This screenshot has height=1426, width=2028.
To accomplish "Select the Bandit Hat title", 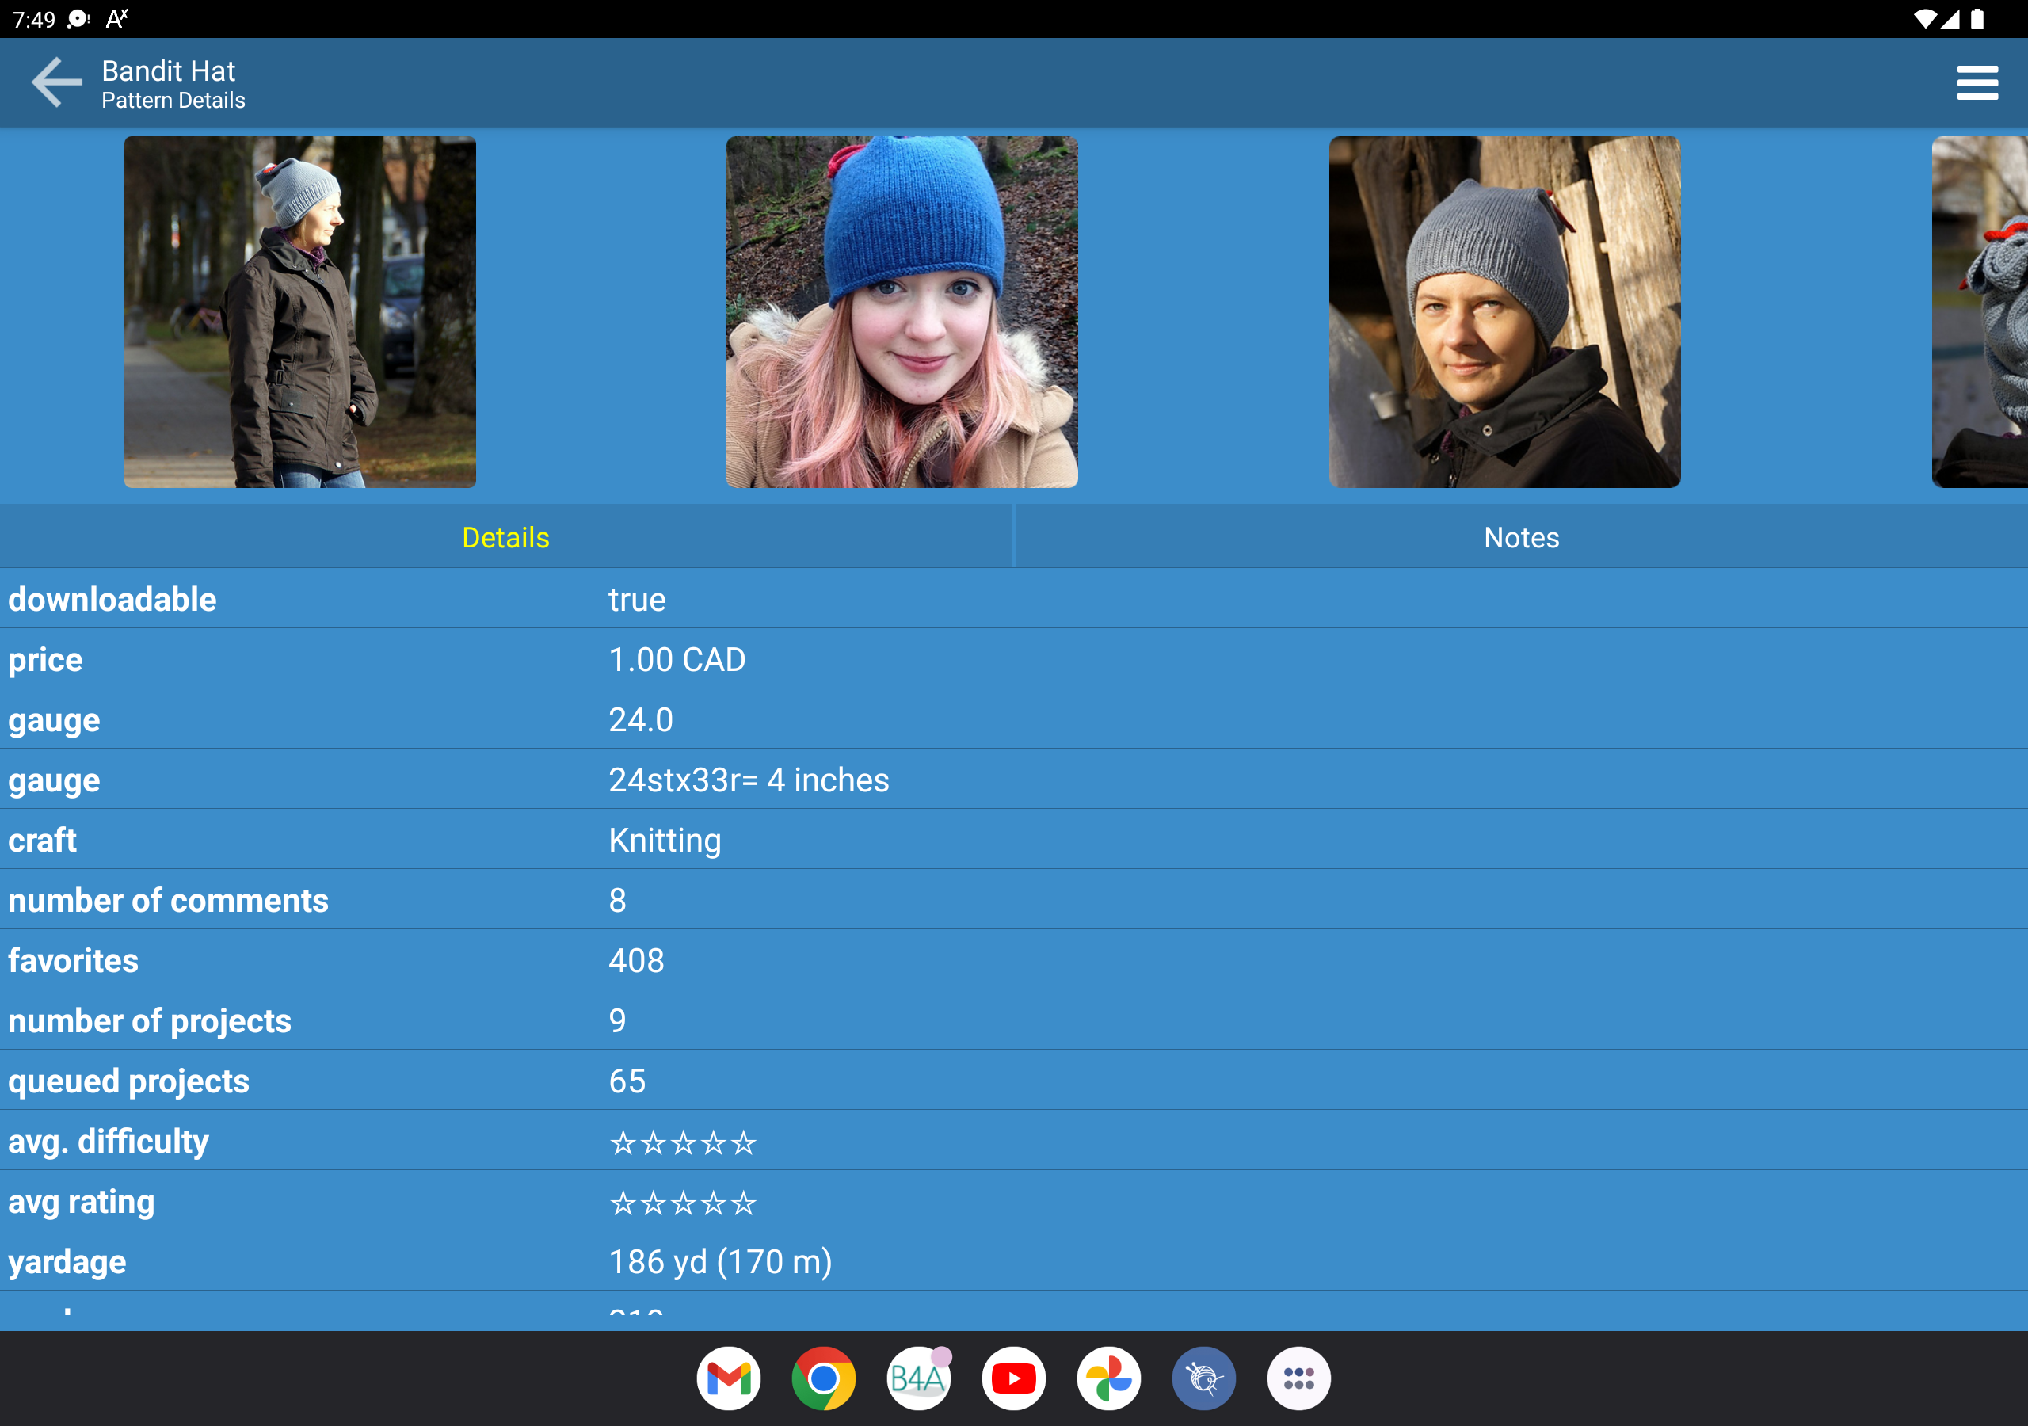I will pos(168,71).
